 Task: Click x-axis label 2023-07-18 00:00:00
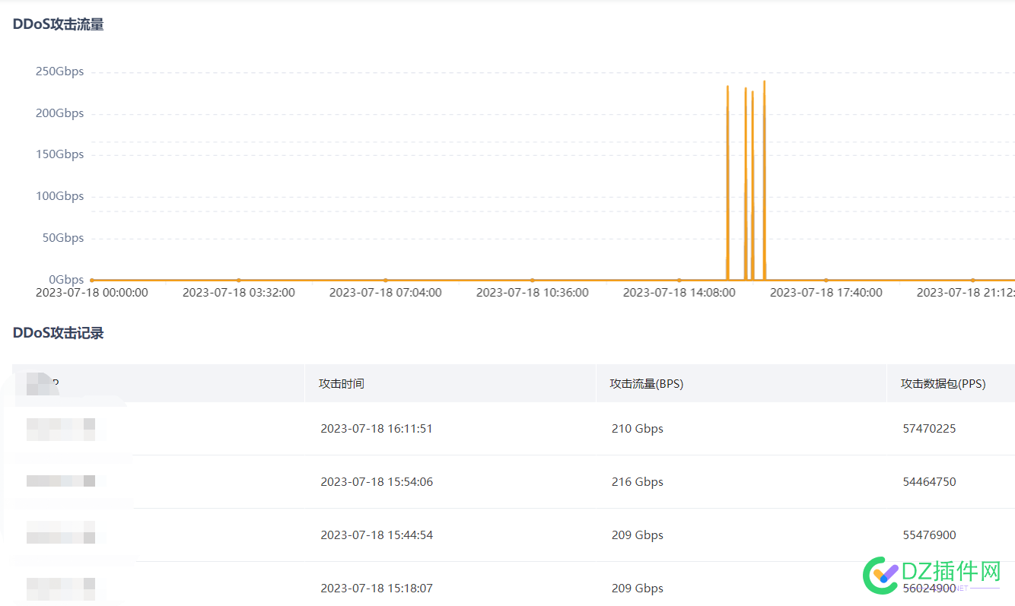[92, 293]
